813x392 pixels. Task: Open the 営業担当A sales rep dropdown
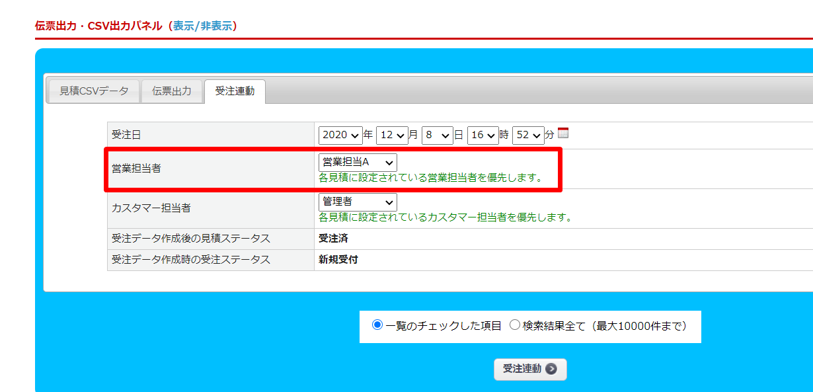click(x=358, y=162)
